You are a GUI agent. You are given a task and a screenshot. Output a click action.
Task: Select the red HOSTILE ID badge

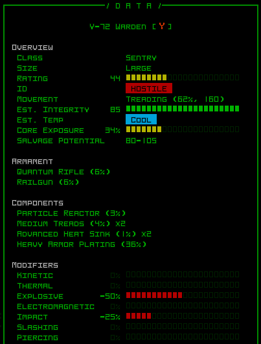[149, 88]
